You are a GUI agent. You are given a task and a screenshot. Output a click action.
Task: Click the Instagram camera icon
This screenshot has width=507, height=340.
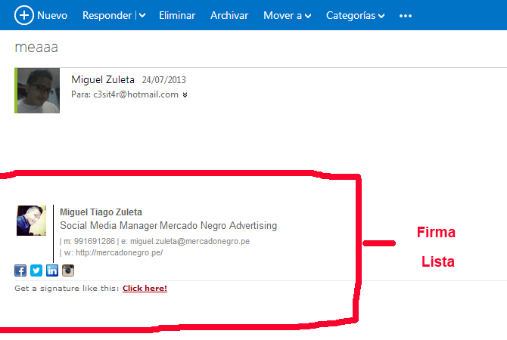(x=68, y=271)
